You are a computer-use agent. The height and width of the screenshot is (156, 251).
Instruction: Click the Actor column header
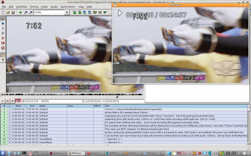(x=80, y=106)
